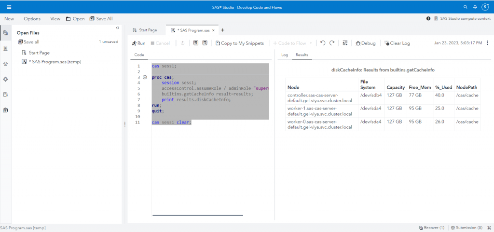Select the Start Page tab
The height and width of the screenshot is (232, 494).
[145, 30]
